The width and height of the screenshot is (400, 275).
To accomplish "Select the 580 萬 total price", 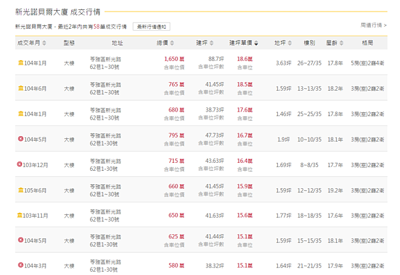I will click(x=176, y=266).
